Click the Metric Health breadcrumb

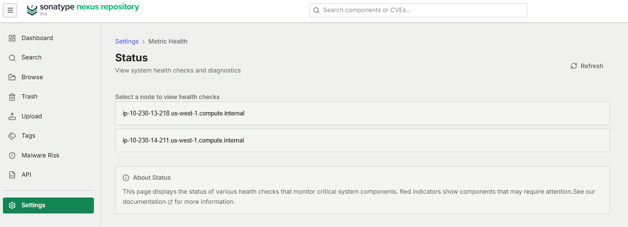coord(168,42)
